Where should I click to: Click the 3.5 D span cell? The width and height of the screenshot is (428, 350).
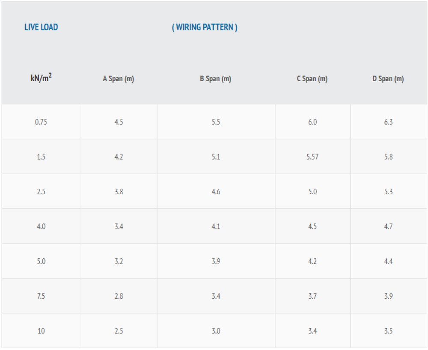(x=389, y=331)
